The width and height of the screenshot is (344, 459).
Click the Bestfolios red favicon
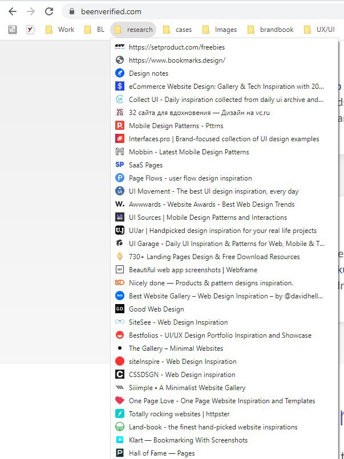click(x=120, y=335)
